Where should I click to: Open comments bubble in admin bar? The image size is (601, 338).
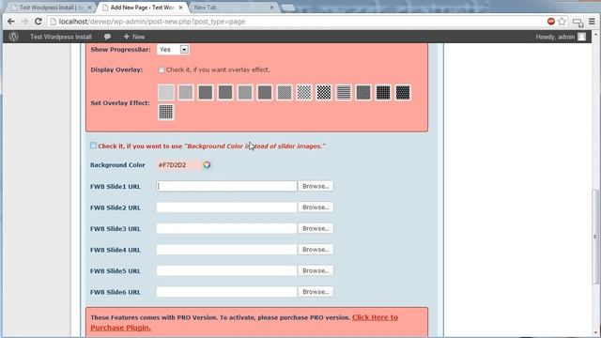pos(107,37)
